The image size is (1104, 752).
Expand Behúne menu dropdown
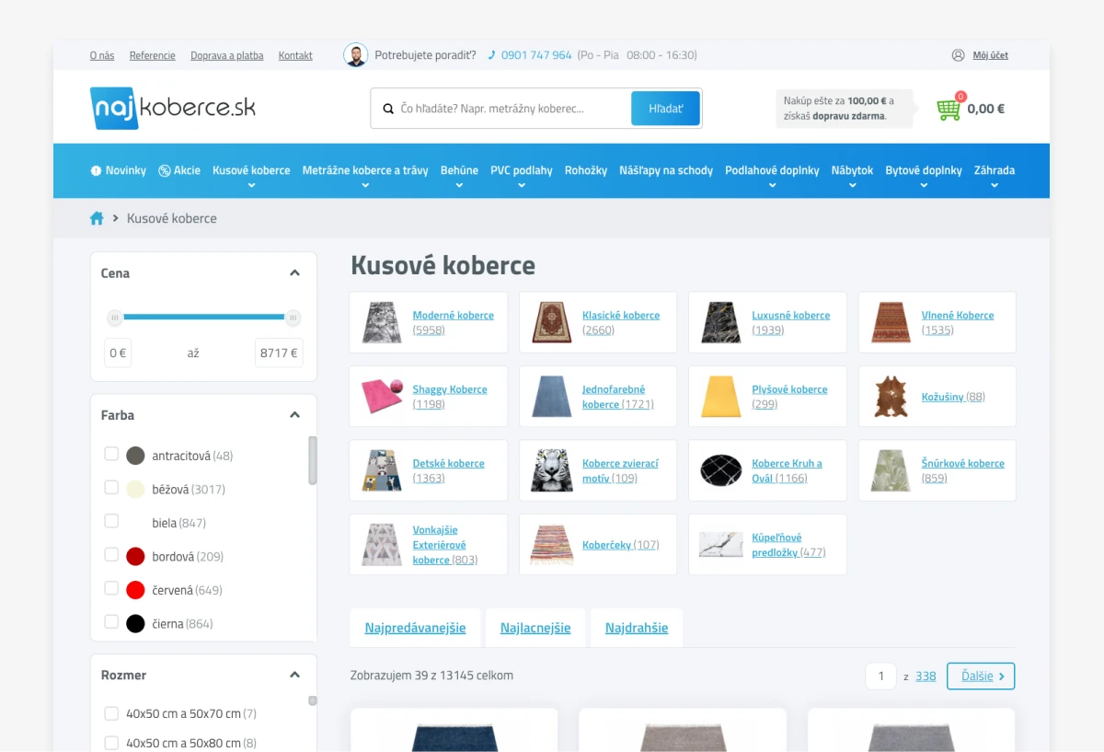point(459,185)
